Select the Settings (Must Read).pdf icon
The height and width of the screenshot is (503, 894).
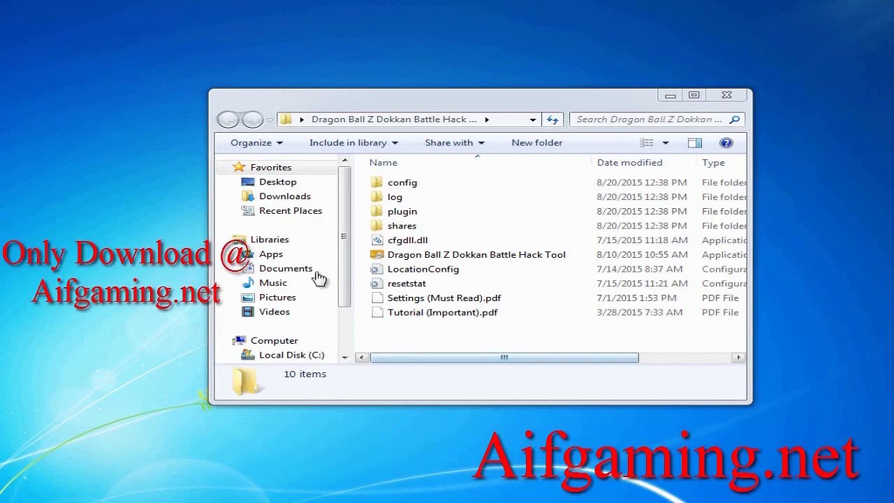click(x=377, y=298)
